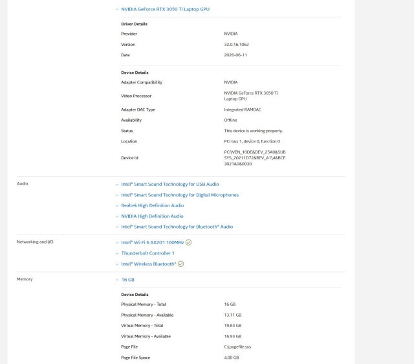
Task: Expand Intel Wi-Fi 6 AX201 160MHz chevron
Action: coord(117,243)
